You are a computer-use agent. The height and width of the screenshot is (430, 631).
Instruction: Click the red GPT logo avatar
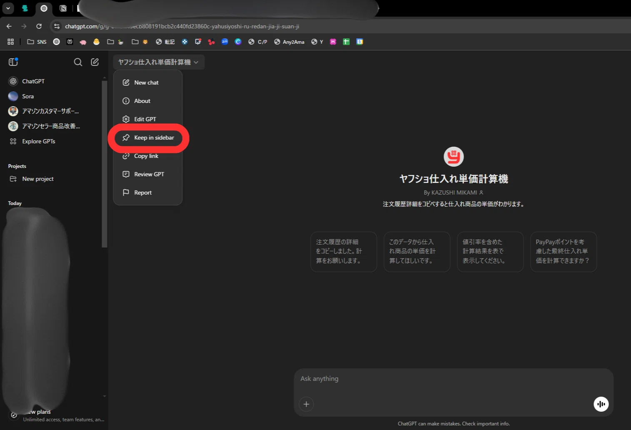click(x=454, y=157)
